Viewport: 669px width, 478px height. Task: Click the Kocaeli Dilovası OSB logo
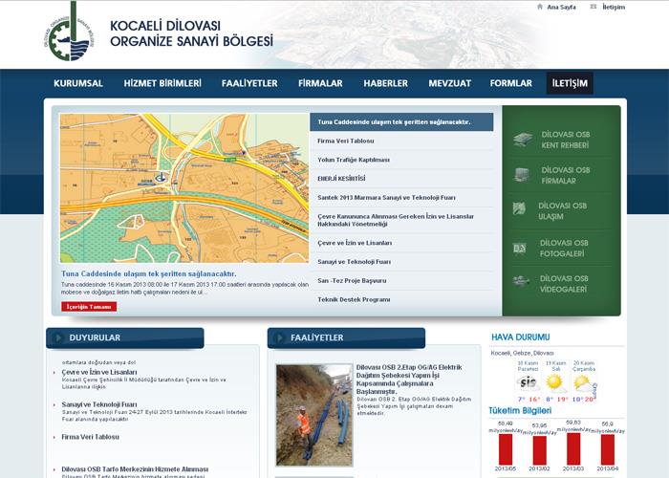[x=70, y=32]
